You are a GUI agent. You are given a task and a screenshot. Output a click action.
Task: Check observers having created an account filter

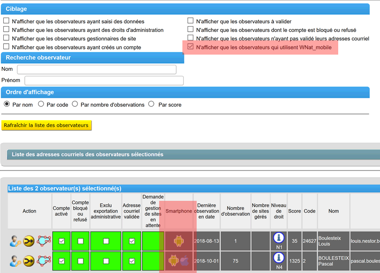coord(6,46)
